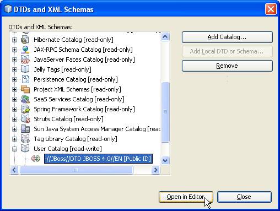Close the dialog with the red X
Screen dimensions: 280x211
pos(271,9)
